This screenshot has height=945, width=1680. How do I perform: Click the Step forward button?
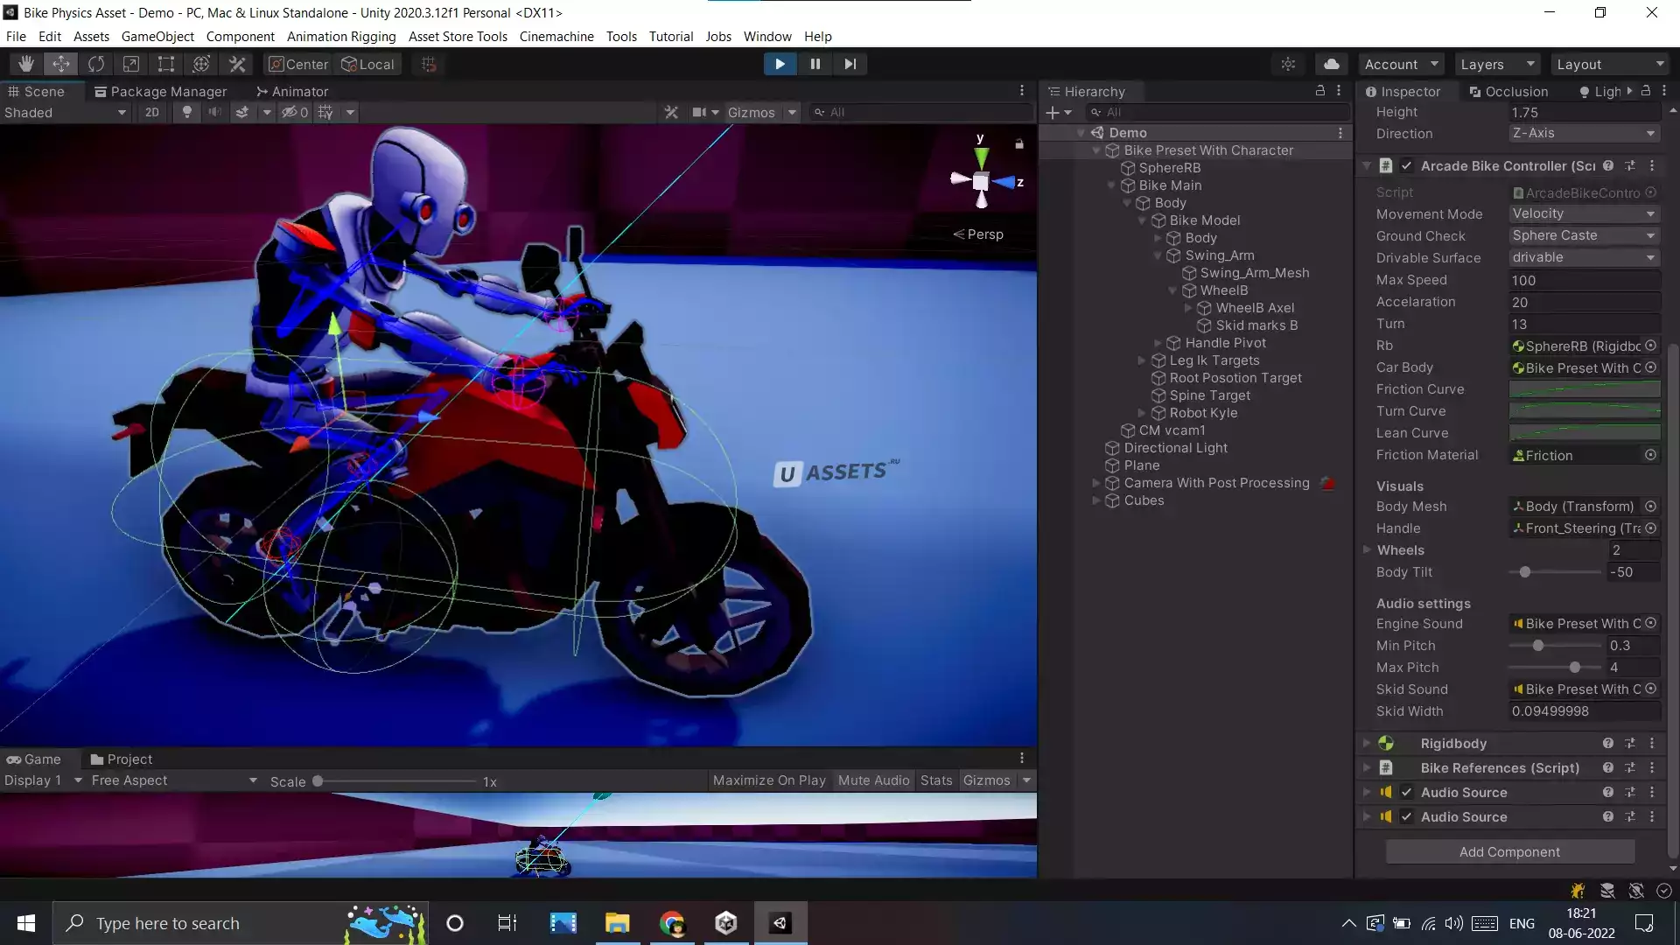(x=850, y=64)
